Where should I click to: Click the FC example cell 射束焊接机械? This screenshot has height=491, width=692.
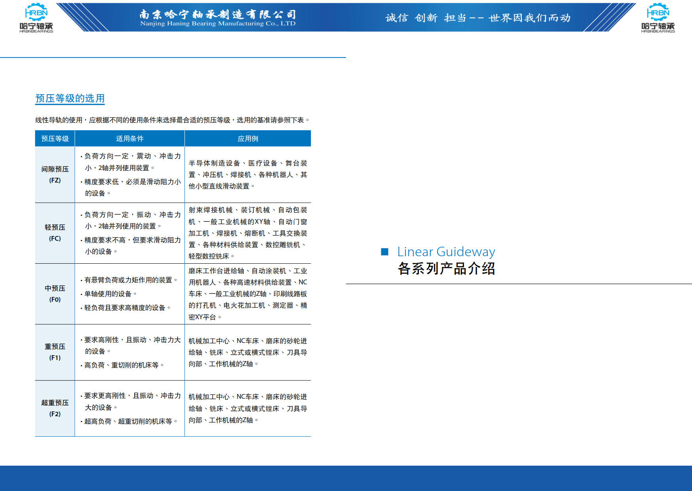pos(248,233)
